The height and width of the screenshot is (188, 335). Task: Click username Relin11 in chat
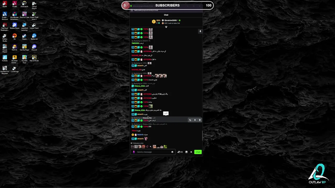point(140,135)
